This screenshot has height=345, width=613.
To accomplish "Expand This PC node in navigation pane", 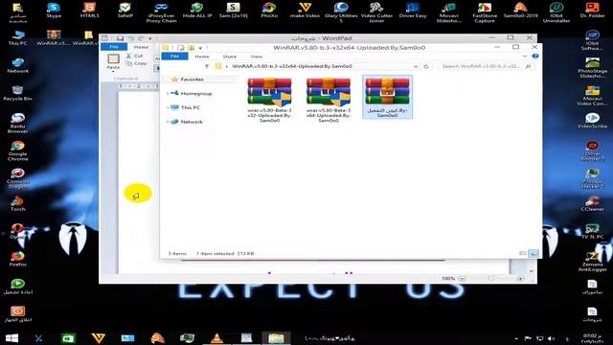I will pyautogui.click(x=168, y=107).
